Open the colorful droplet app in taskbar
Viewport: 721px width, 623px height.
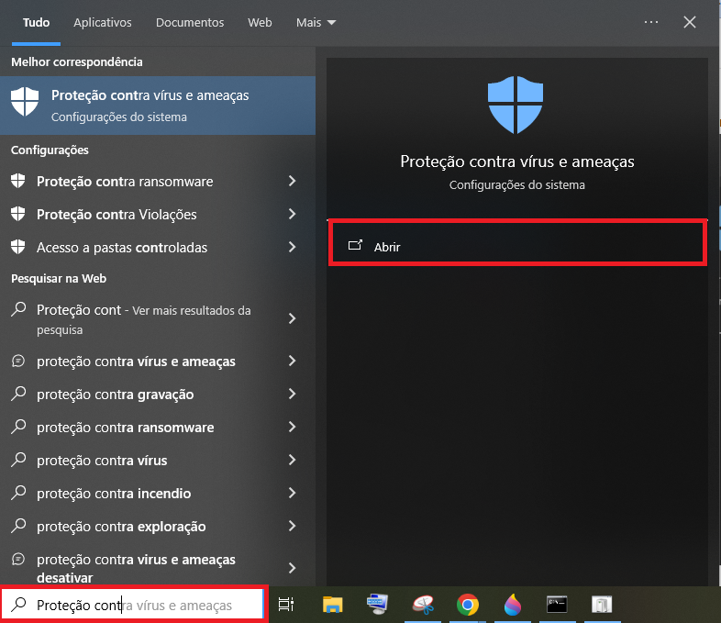(x=512, y=604)
